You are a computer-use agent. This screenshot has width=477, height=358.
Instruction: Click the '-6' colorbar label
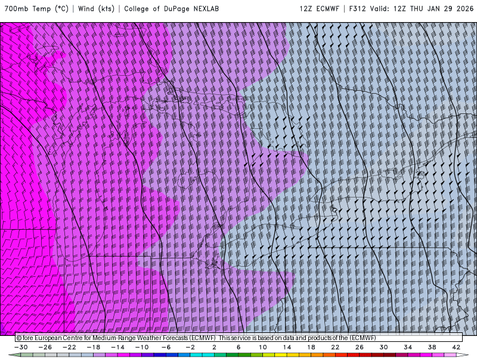(x=166, y=347)
